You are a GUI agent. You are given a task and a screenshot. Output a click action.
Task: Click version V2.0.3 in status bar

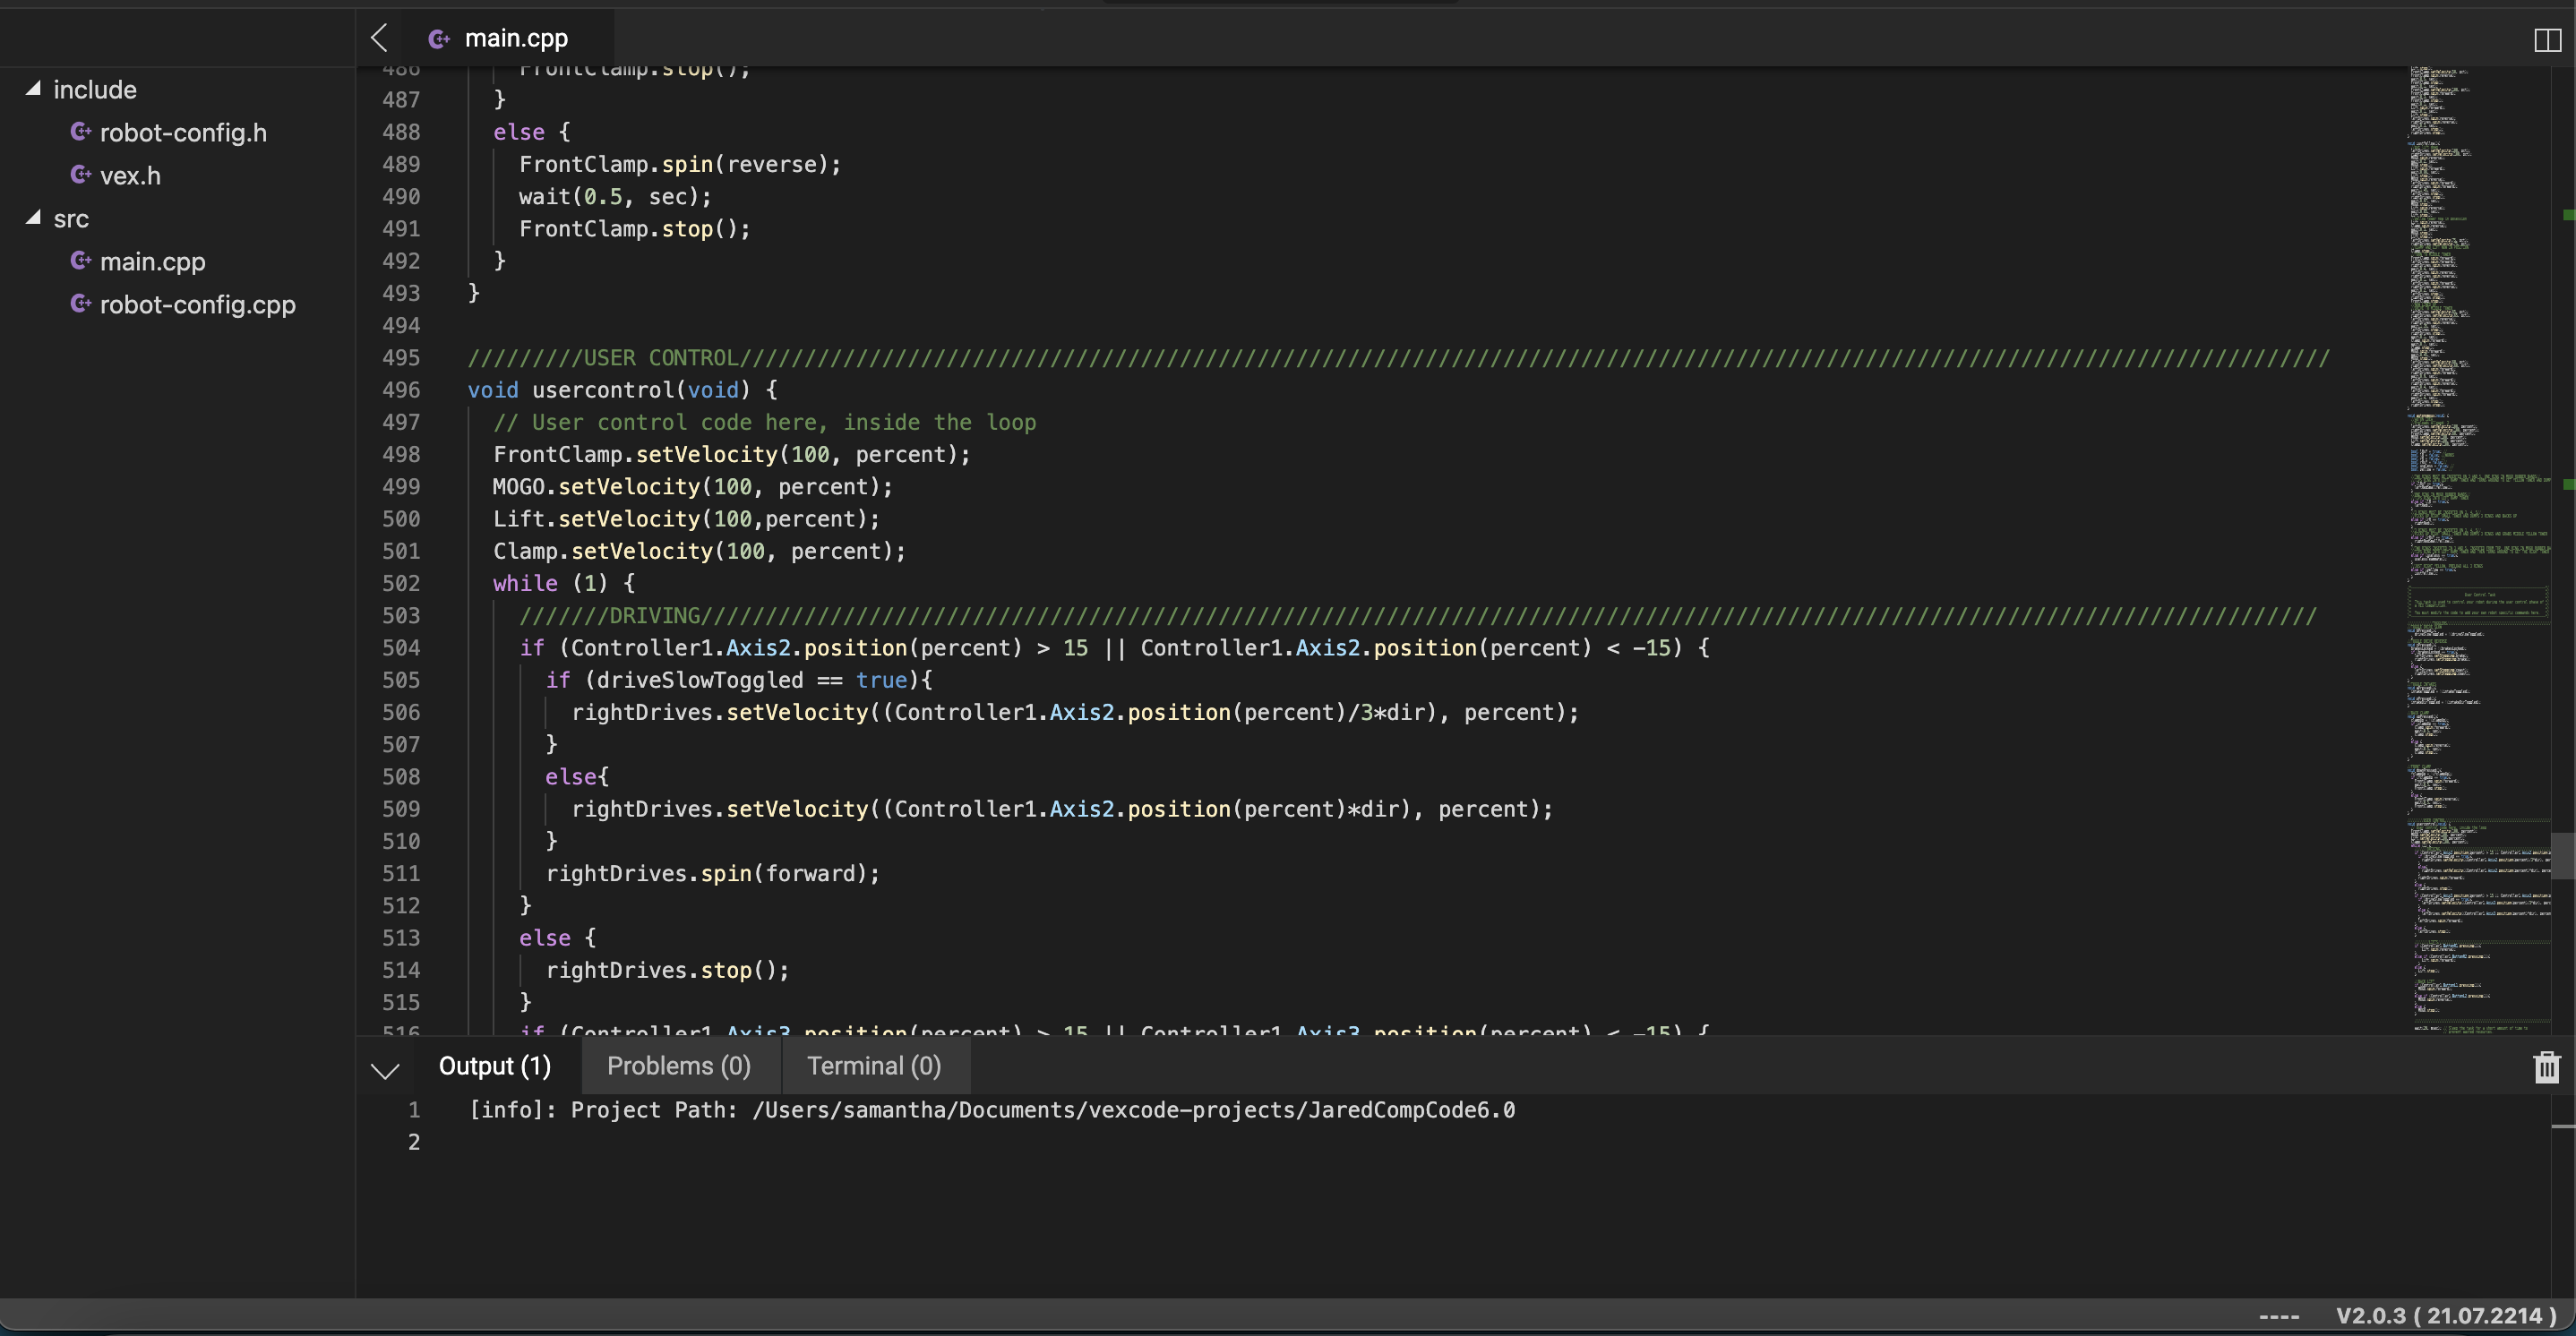coord(2446,1316)
